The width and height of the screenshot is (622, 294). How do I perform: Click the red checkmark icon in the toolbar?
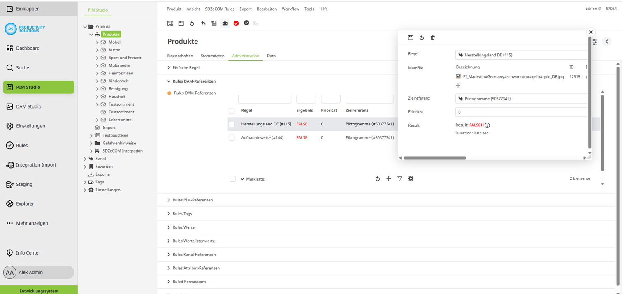(x=236, y=23)
